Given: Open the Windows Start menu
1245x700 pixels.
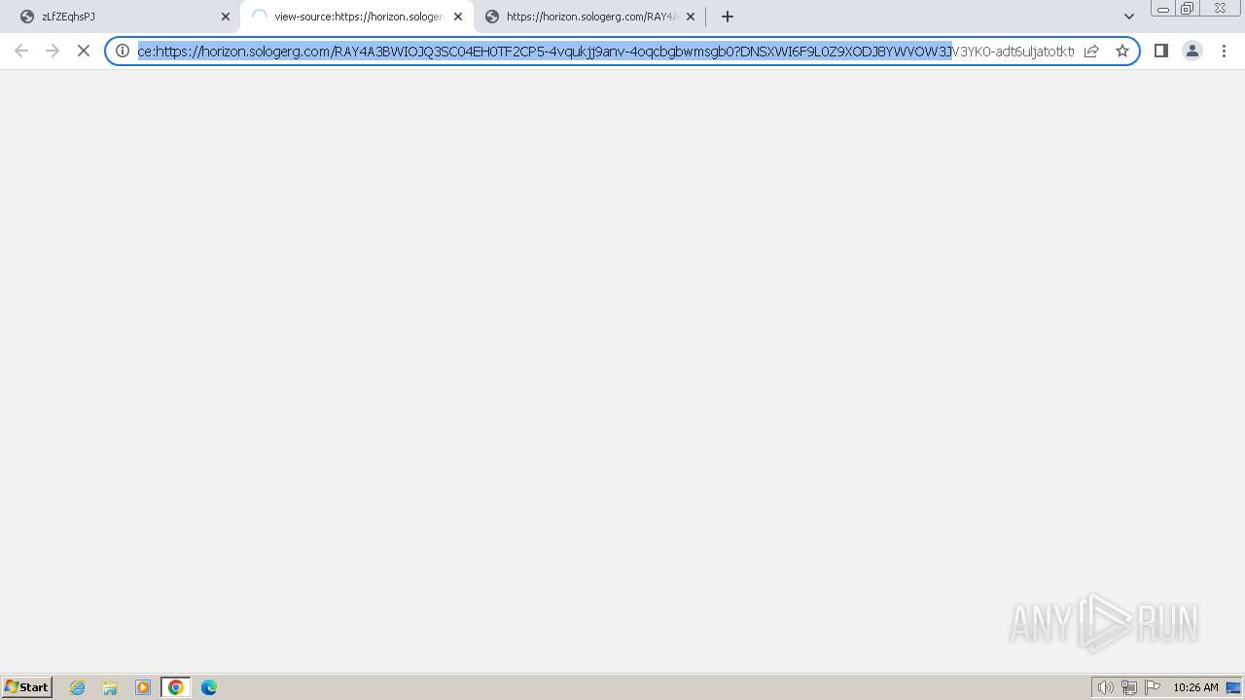Looking at the screenshot, I should [x=27, y=687].
